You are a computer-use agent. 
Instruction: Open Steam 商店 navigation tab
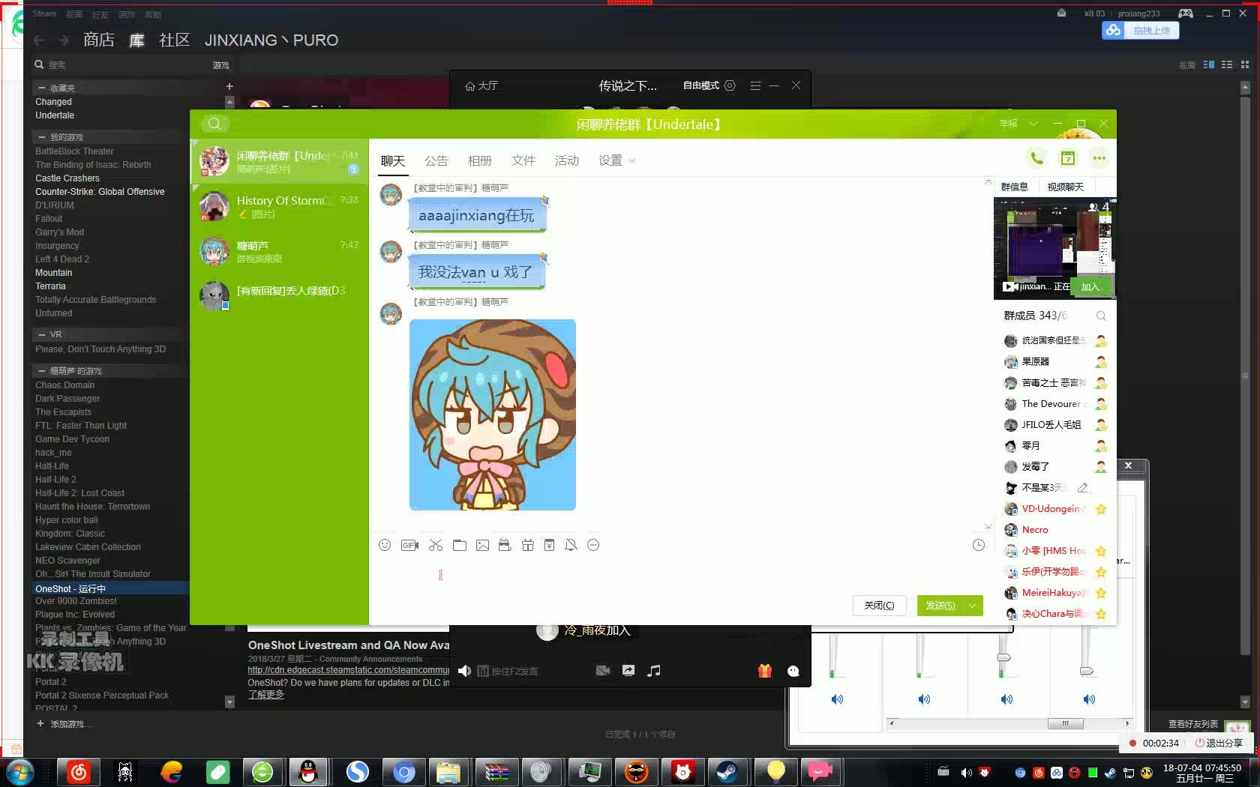click(x=99, y=40)
